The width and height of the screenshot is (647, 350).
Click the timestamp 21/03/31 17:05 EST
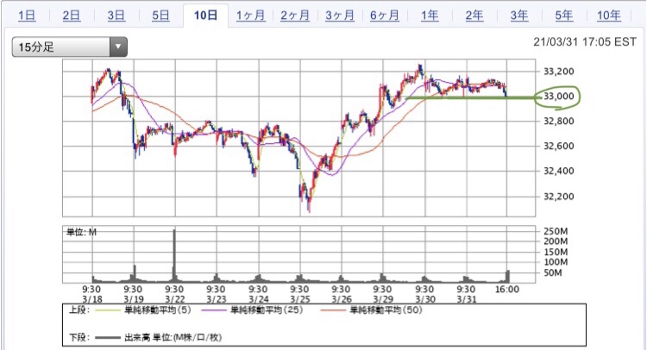(x=585, y=42)
